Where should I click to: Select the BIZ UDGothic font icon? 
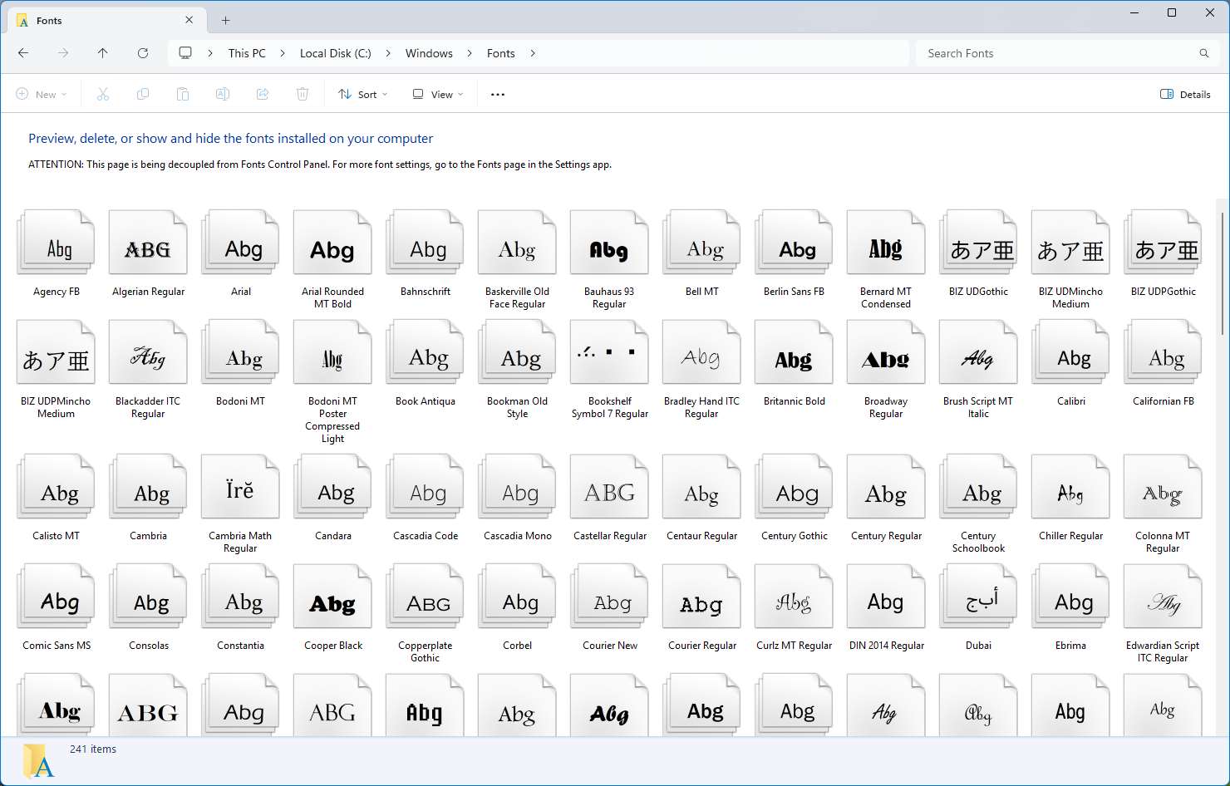click(x=978, y=242)
